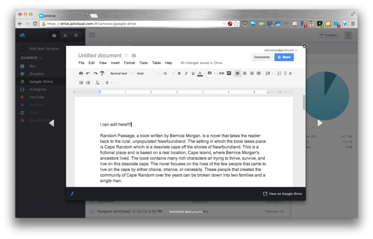Open the text color picker
The image size is (373, 239).
click(x=201, y=73)
